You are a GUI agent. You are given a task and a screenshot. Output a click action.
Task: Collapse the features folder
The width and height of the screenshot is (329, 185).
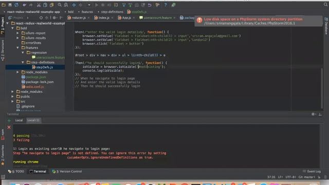18,48
